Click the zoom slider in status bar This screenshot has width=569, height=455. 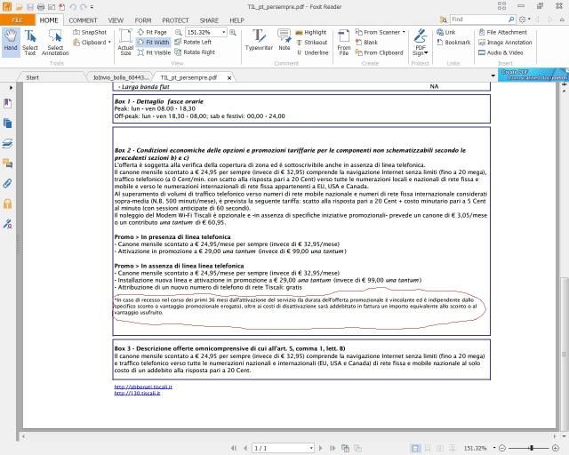pyautogui.click(x=529, y=448)
